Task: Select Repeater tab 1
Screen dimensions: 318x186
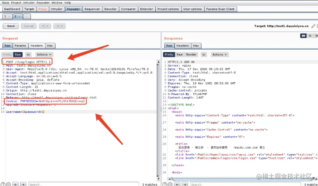Action: 5,17
